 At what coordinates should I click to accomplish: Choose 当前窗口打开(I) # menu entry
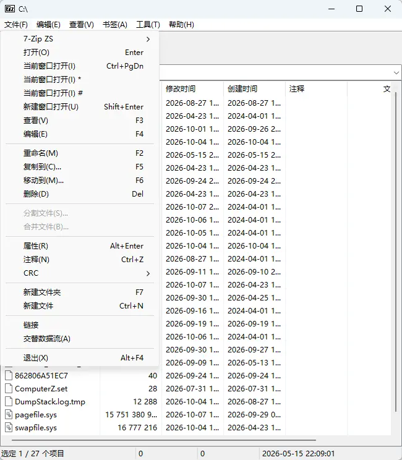pos(80,93)
